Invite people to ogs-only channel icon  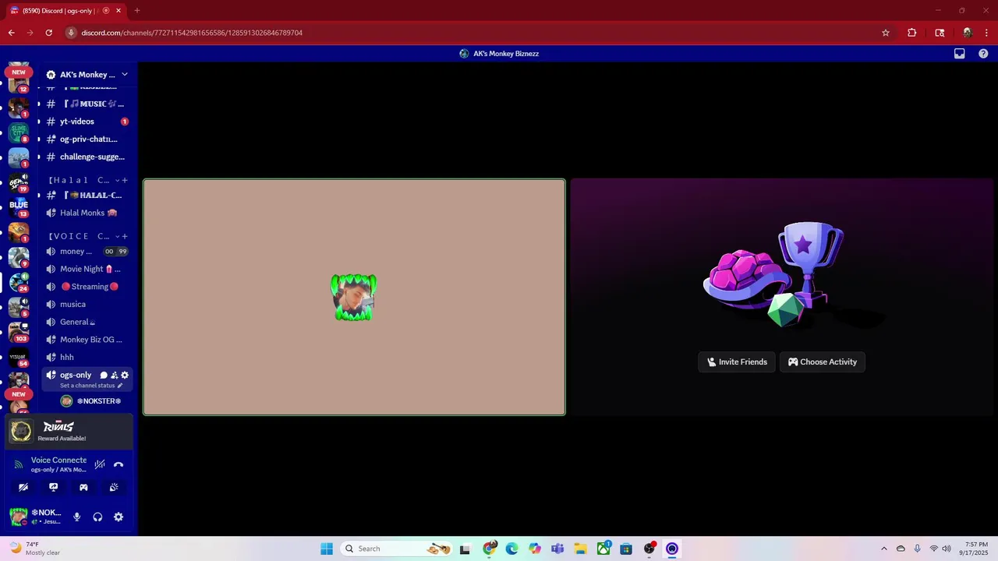pyautogui.click(x=114, y=375)
